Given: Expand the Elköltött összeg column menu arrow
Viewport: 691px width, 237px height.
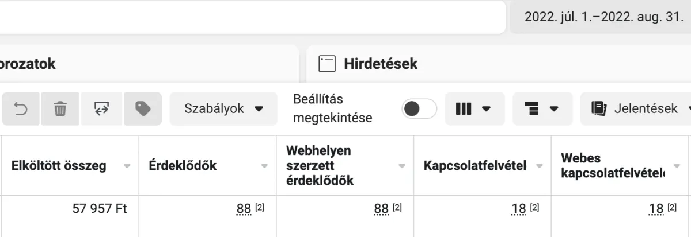Looking at the screenshot, I should [127, 166].
